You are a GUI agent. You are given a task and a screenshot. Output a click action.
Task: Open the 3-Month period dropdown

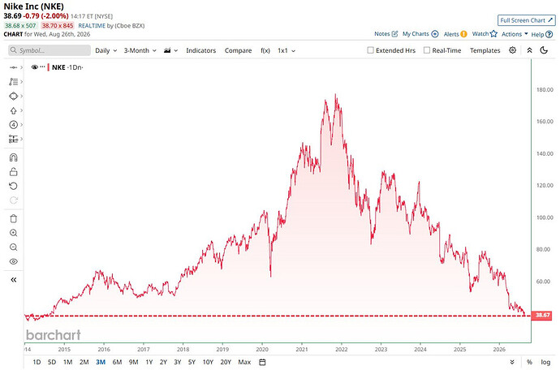[140, 51]
